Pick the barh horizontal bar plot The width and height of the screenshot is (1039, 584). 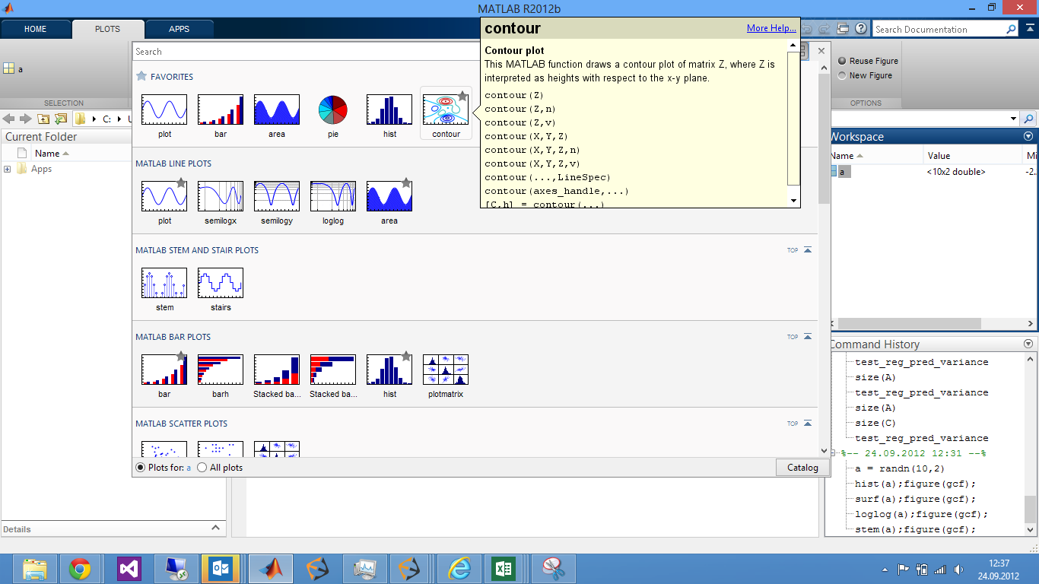pyautogui.click(x=221, y=370)
